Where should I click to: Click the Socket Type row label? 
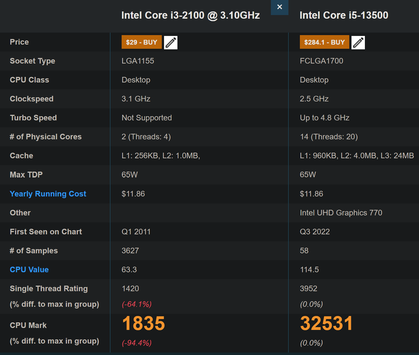click(x=33, y=61)
